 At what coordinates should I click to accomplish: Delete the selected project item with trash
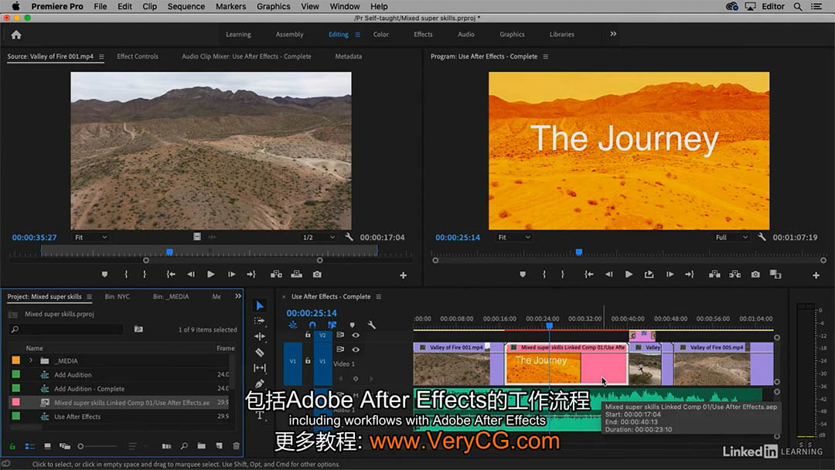(x=237, y=446)
